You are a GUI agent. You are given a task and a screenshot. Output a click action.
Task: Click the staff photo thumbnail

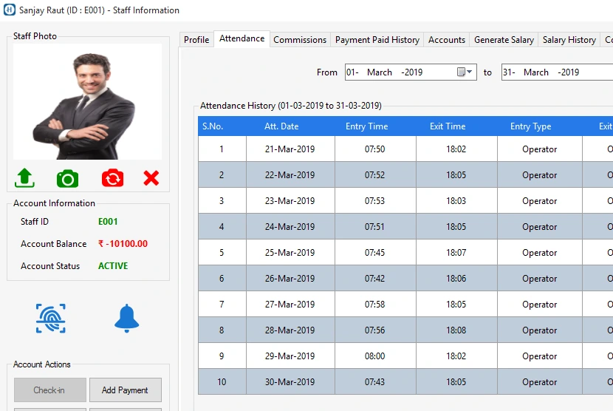pyautogui.click(x=87, y=102)
